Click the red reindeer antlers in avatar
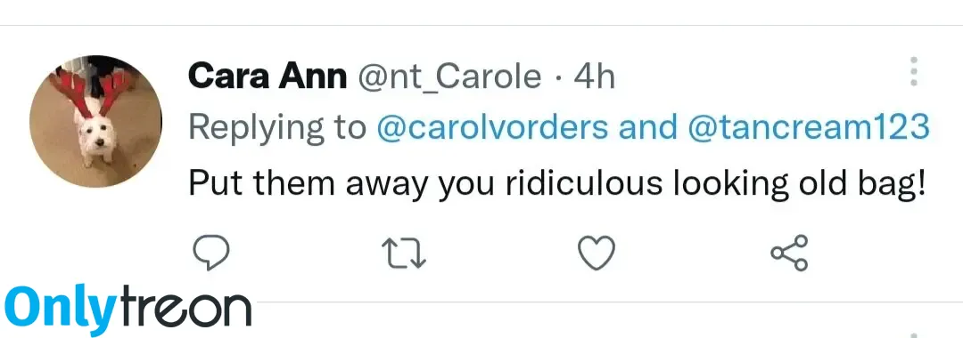Viewport: 963px width, 338px height. pos(94,91)
